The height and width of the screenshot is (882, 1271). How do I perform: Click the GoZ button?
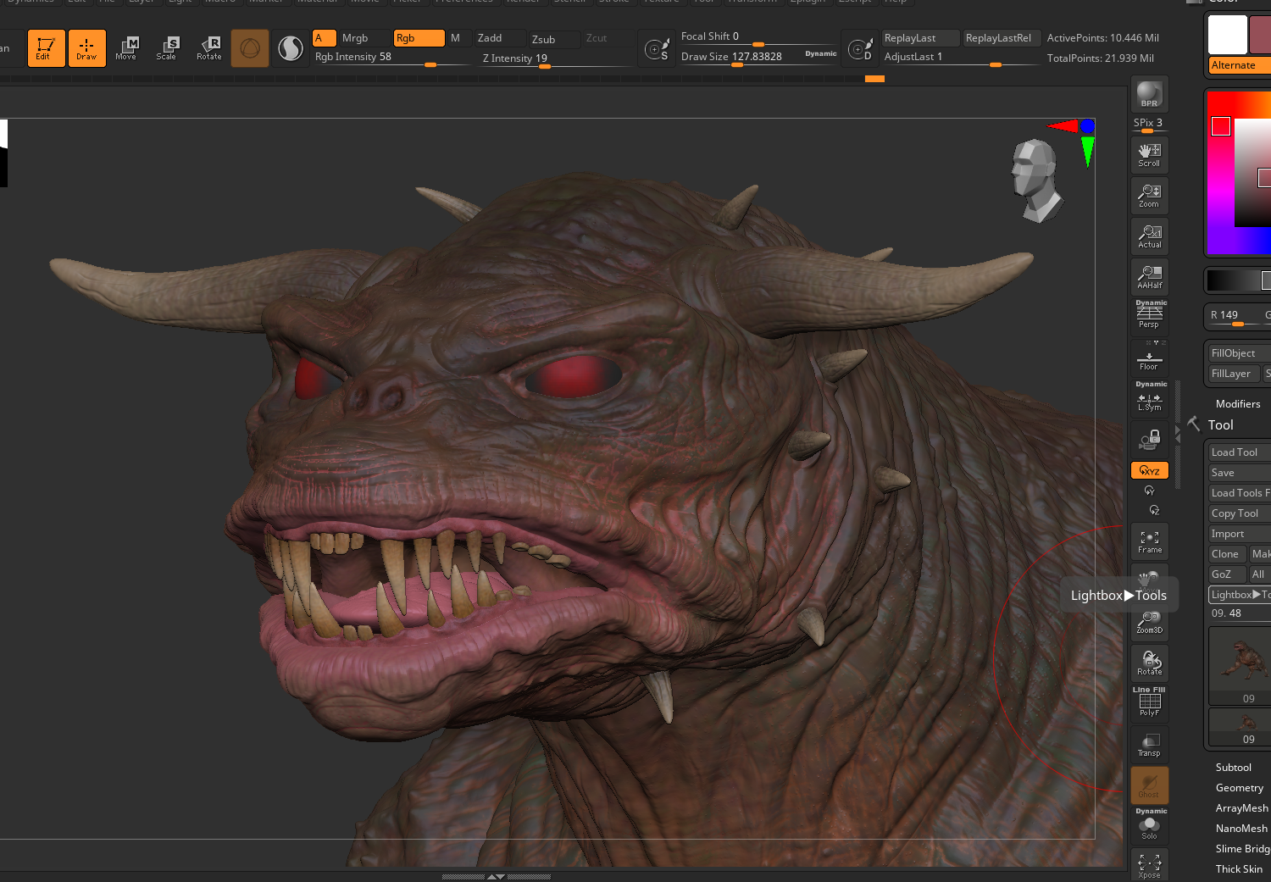[1227, 574]
